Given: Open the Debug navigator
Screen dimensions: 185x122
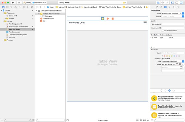Looking at the screenshot, I should [24, 7].
